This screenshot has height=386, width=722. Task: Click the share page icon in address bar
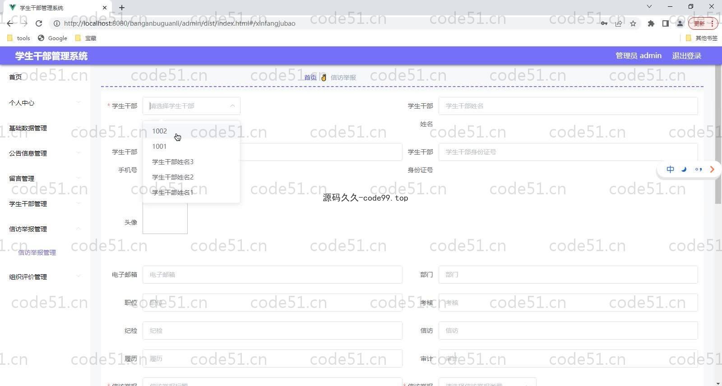point(619,23)
